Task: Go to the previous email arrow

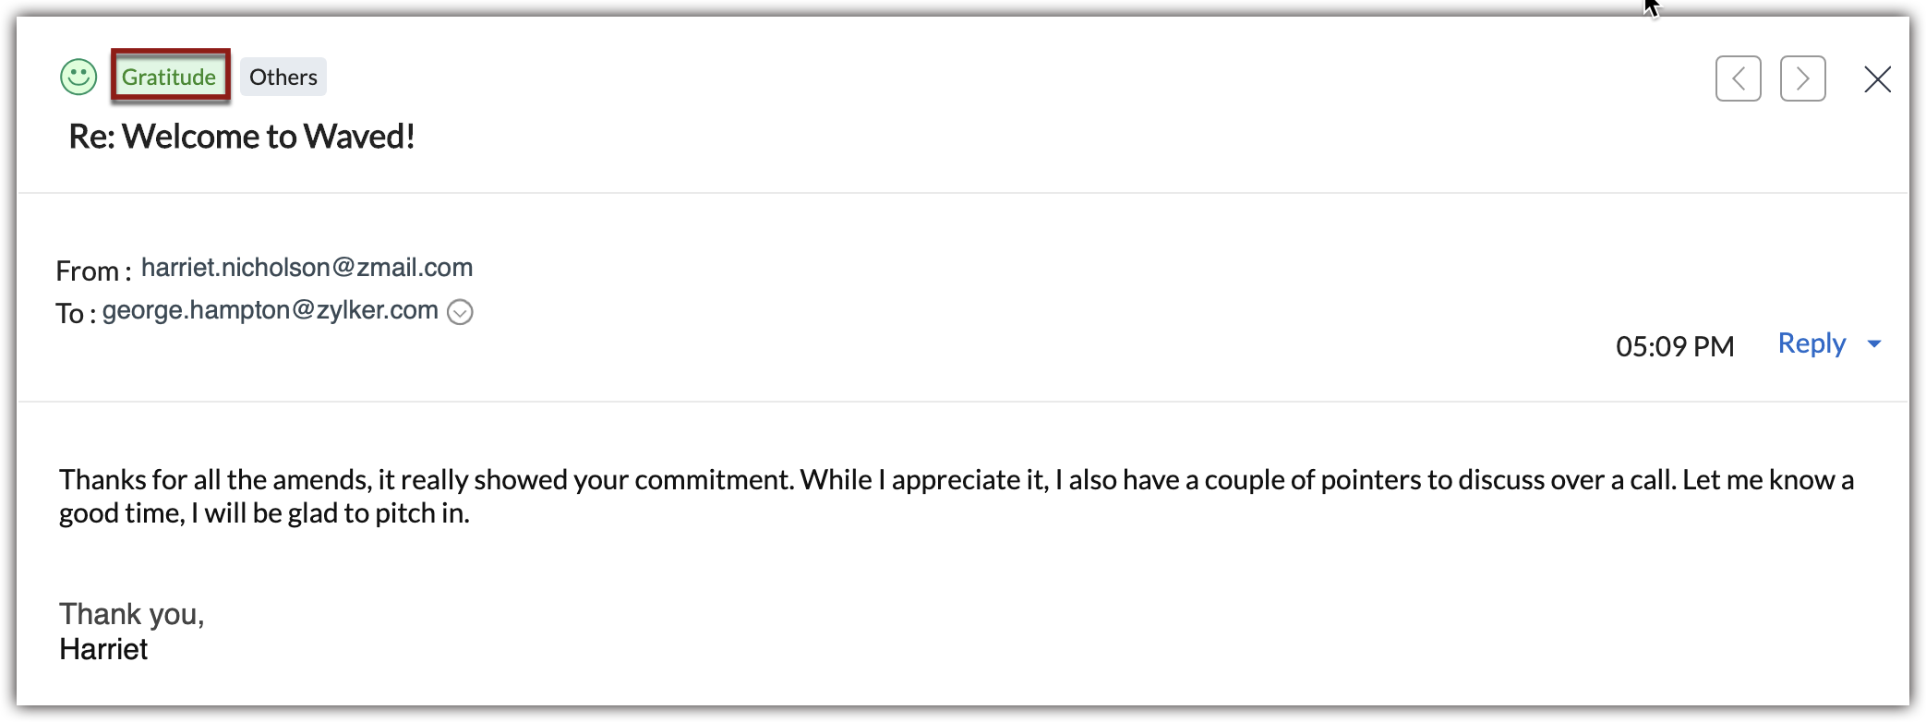Action: (1738, 78)
